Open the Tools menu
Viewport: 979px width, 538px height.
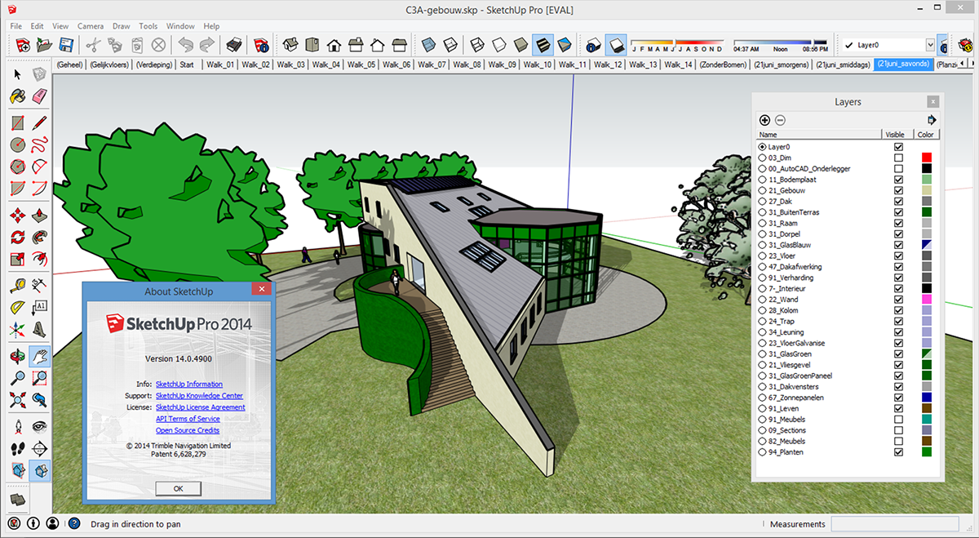pos(148,26)
